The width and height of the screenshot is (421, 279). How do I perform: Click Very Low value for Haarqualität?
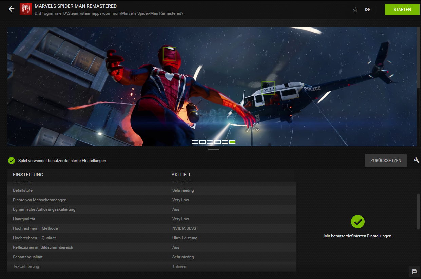pos(180,219)
